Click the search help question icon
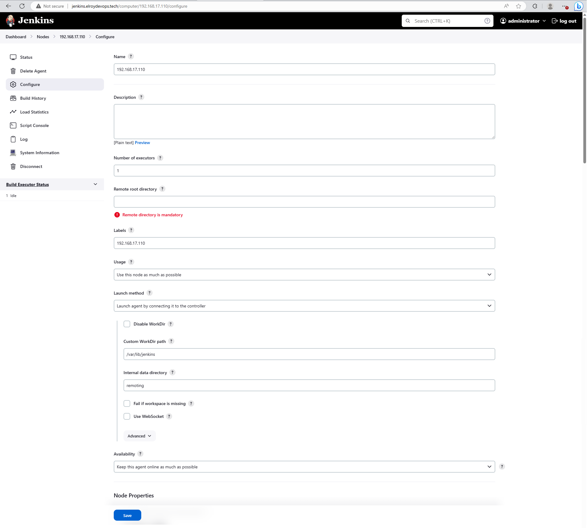The height and width of the screenshot is (528, 587). [487, 21]
